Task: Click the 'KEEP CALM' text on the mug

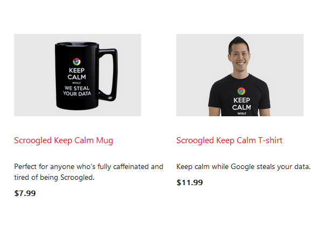Action: (77, 74)
